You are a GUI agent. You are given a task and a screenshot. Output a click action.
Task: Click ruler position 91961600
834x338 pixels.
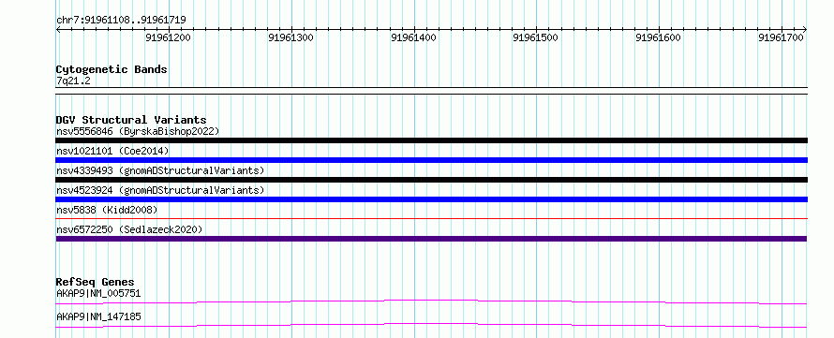[659, 37]
